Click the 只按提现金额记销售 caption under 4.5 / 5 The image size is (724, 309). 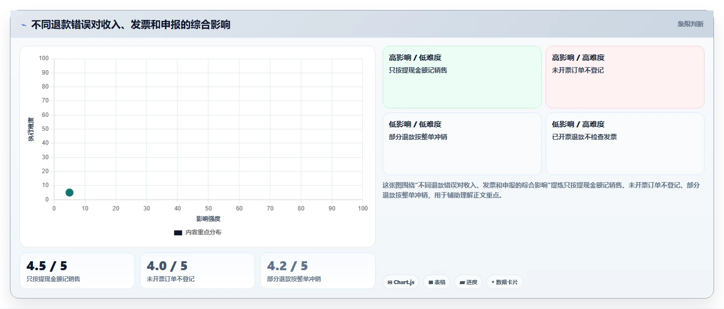pos(53,279)
